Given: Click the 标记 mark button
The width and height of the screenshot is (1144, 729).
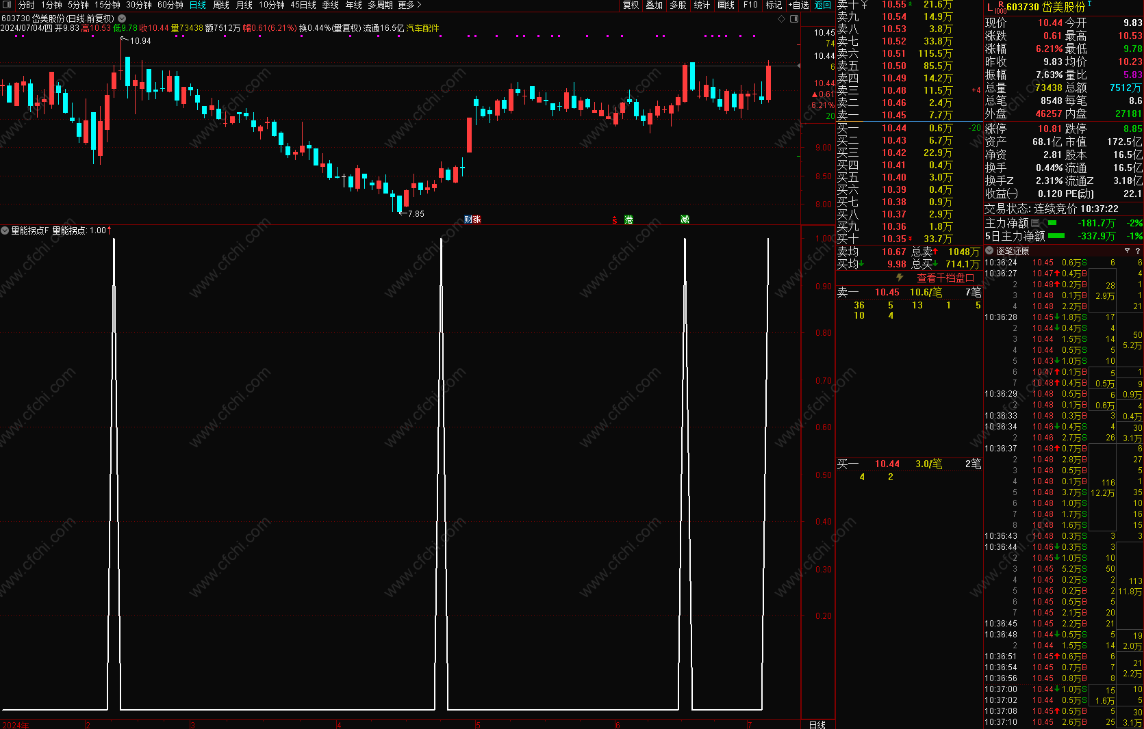Looking at the screenshot, I should tap(774, 5).
